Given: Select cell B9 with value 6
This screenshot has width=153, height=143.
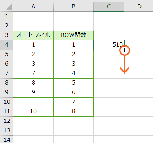Looking at the screenshot, I should [73, 93].
